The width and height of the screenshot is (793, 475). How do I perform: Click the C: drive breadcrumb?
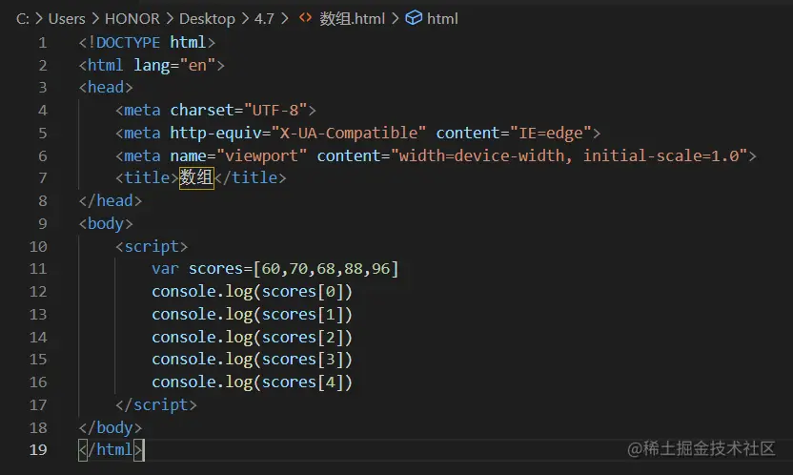(23, 18)
